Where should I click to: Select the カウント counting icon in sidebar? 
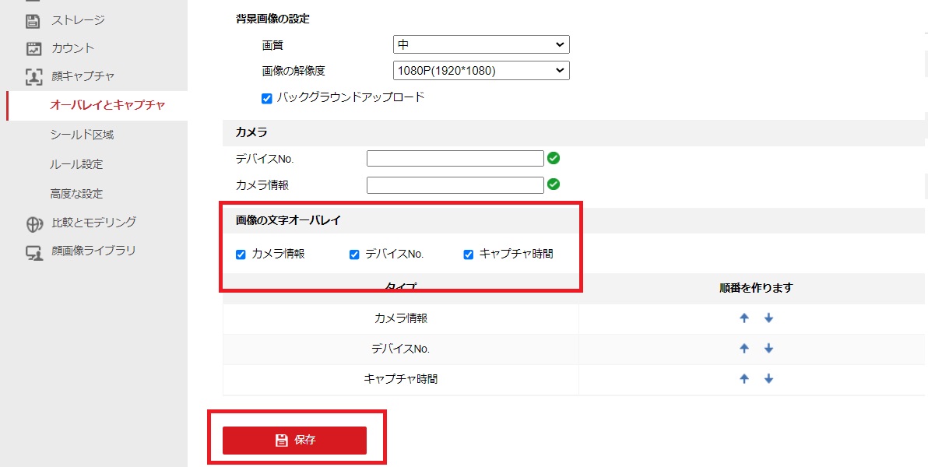[x=32, y=48]
